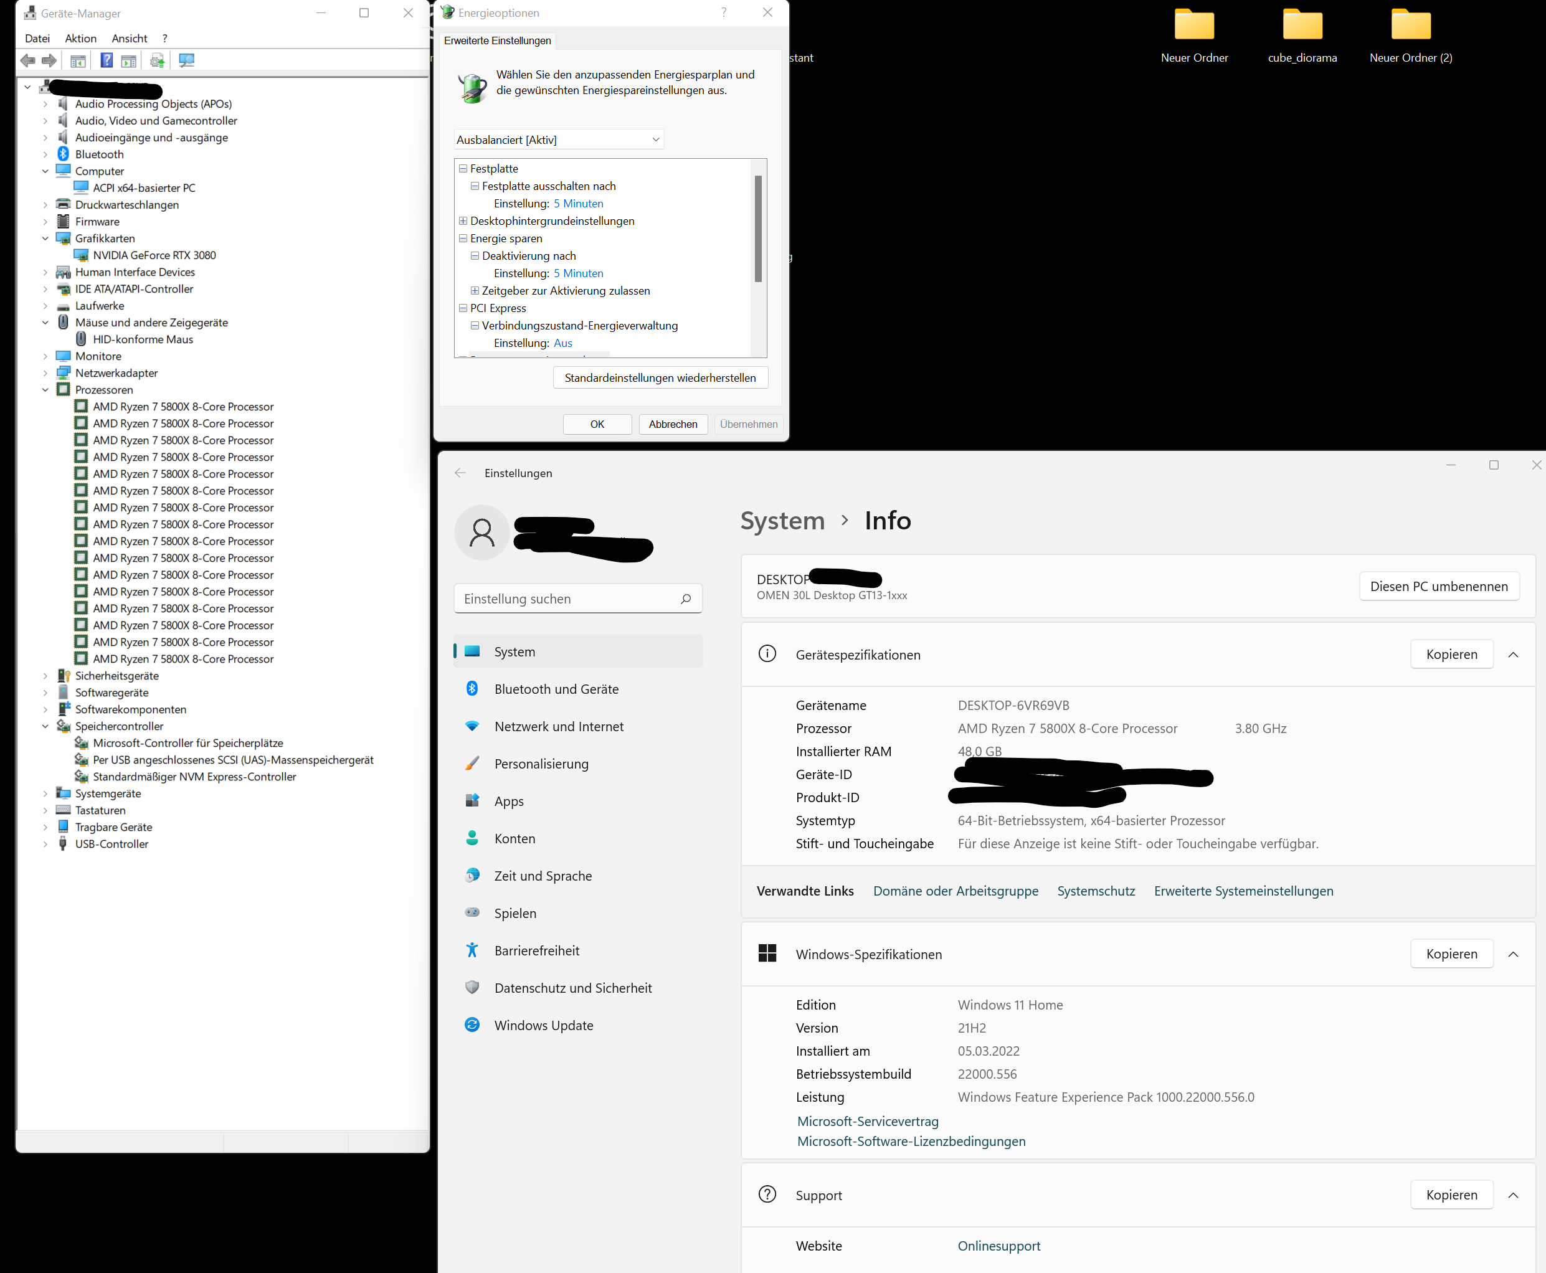Image resolution: width=1546 pixels, height=1273 pixels.
Task: Select the Windows Update sidebar icon
Action: [x=473, y=1025]
